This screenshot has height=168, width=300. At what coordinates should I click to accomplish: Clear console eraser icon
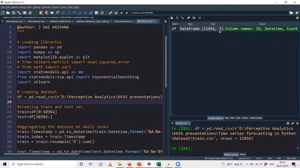pyautogui.click(x=292, y=123)
